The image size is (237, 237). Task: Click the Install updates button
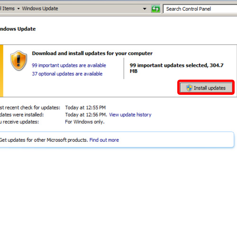tap(206, 88)
